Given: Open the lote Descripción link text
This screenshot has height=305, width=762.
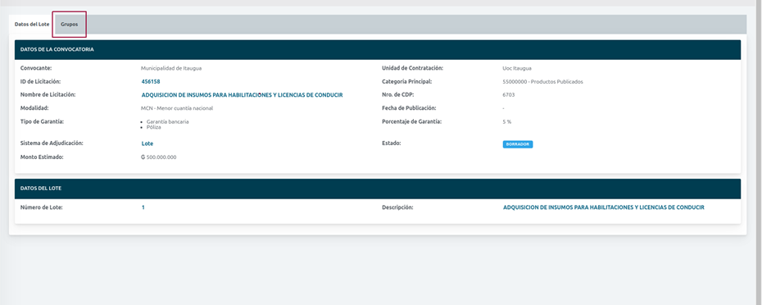Looking at the screenshot, I should [x=604, y=207].
